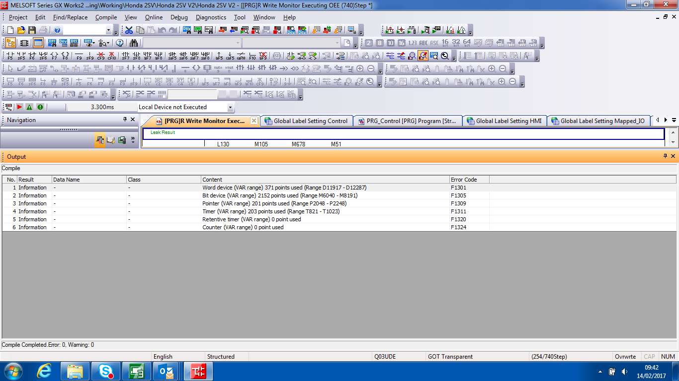Click the red PLC run status icon

[19, 107]
